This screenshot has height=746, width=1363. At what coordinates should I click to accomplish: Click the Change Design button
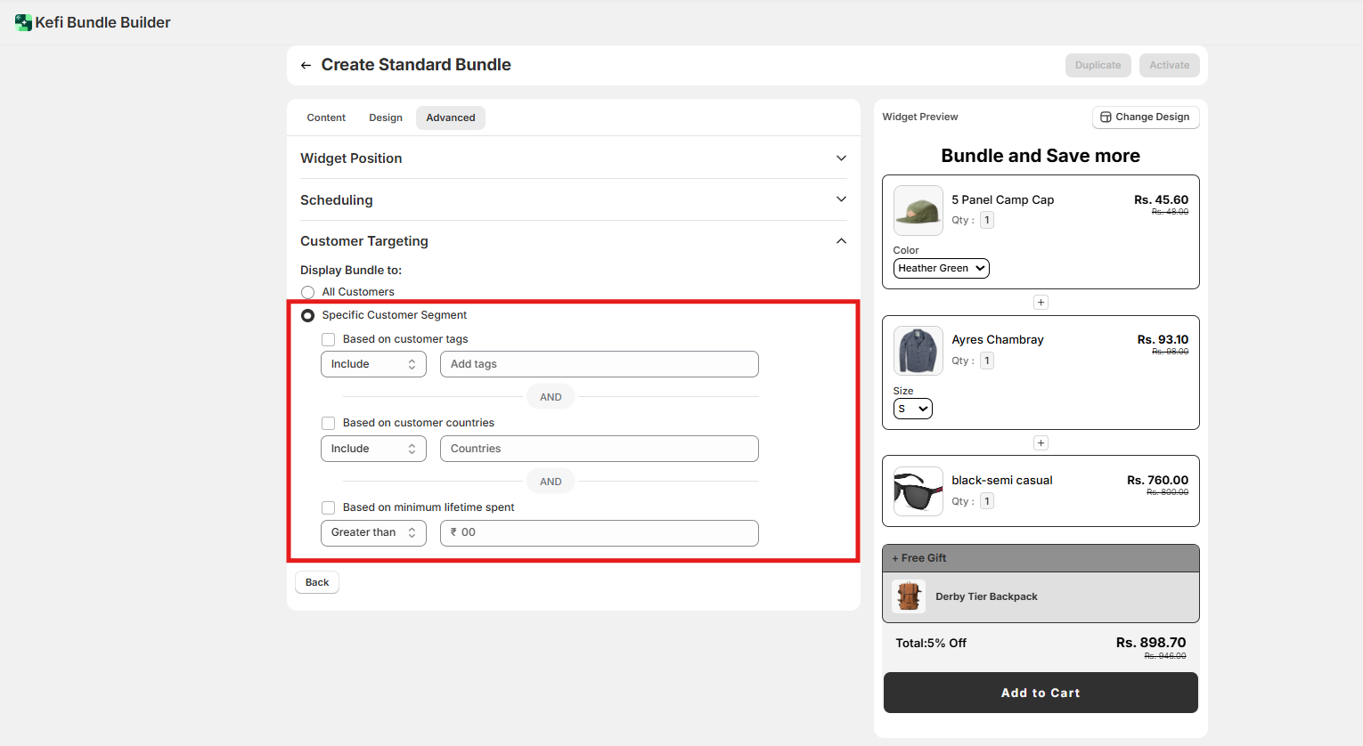[1146, 117]
